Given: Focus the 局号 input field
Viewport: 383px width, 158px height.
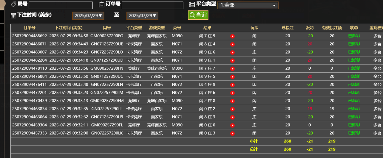Looking at the screenshot, I should [61, 5].
